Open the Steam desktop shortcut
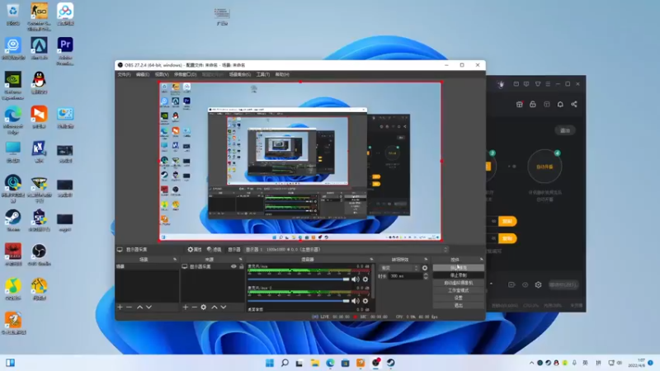Screen dimensions: 660x371 coord(13,220)
